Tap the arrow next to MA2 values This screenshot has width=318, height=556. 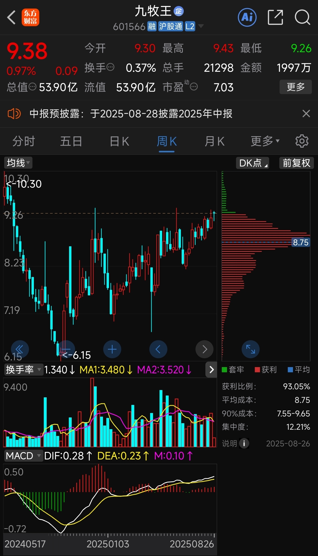[211, 369]
